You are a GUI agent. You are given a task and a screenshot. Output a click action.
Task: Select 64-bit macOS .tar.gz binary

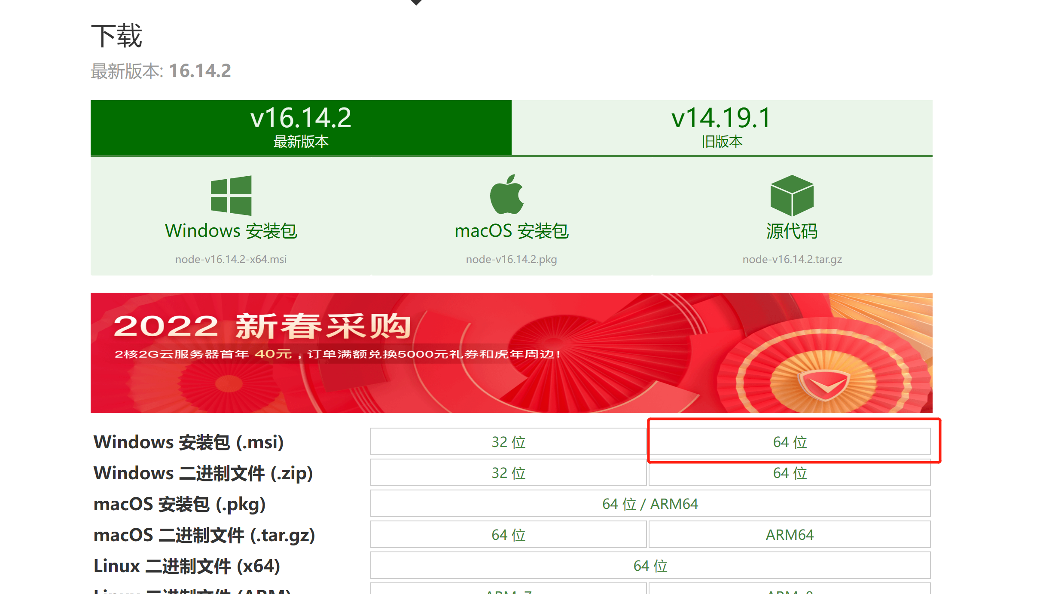508,535
